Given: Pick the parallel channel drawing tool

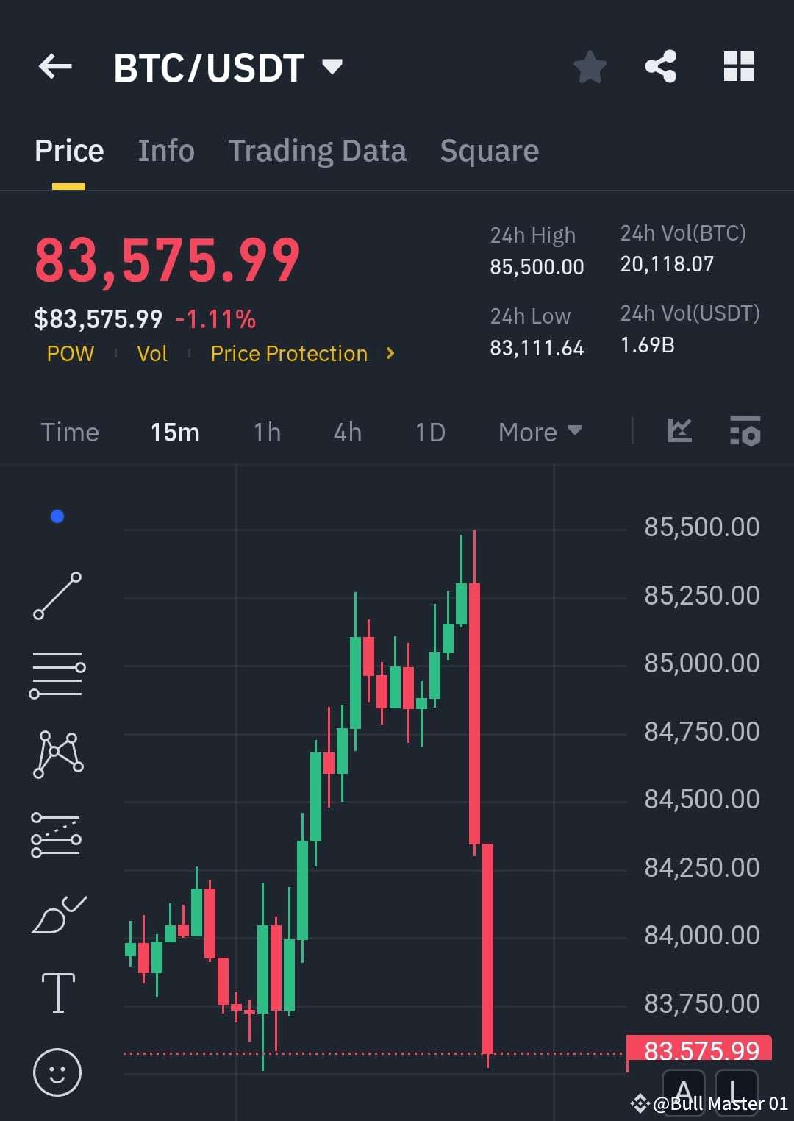Looking at the screenshot, I should click(x=57, y=835).
